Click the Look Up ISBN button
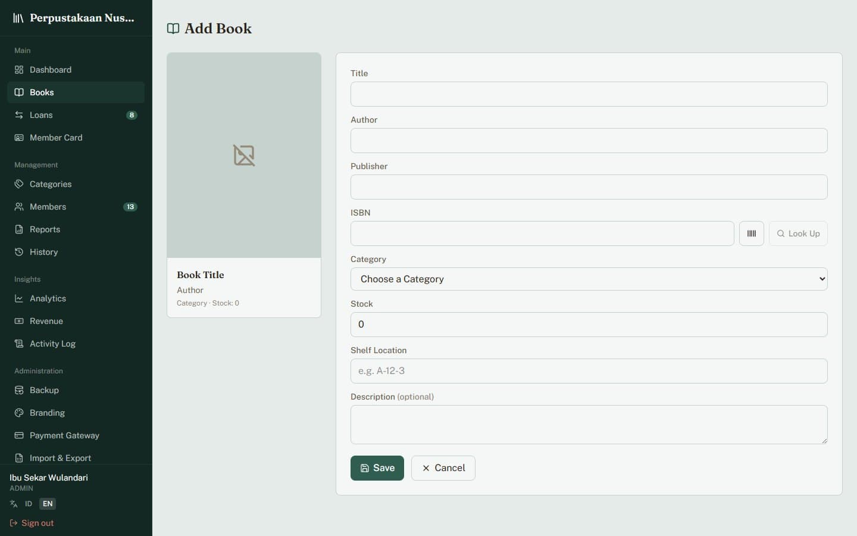 (x=798, y=233)
